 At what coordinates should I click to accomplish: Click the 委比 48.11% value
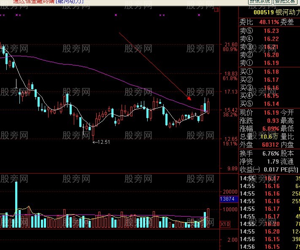269,22
